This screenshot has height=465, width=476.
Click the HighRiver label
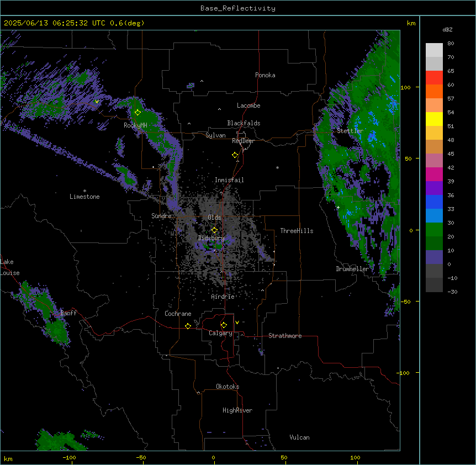(237, 410)
